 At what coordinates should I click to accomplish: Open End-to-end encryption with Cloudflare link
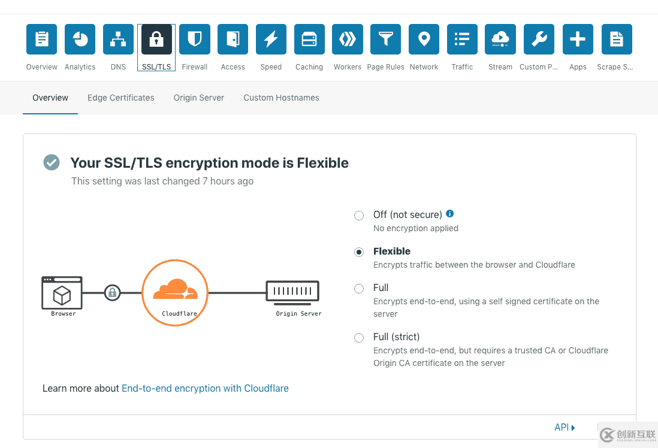(x=205, y=389)
